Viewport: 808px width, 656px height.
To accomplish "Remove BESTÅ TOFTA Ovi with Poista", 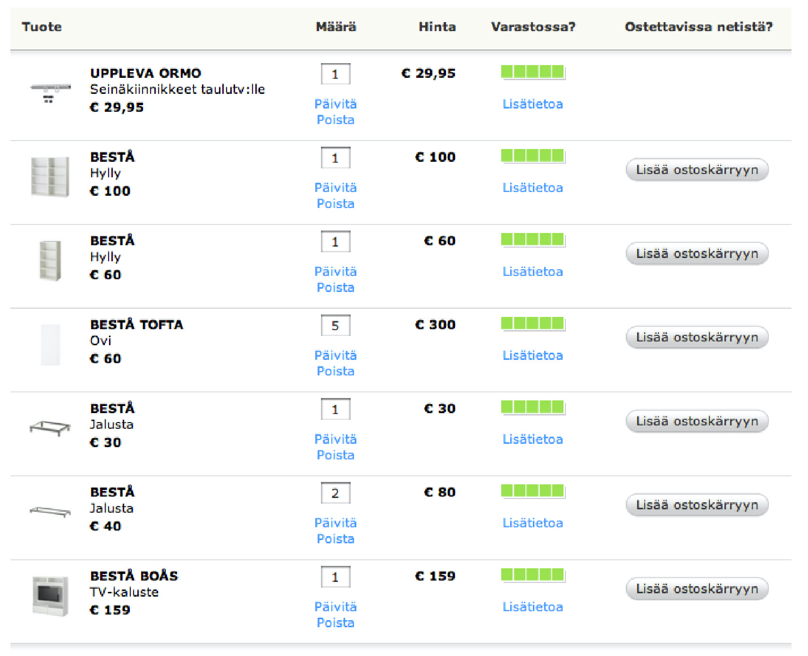I will (x=336, y=371).
